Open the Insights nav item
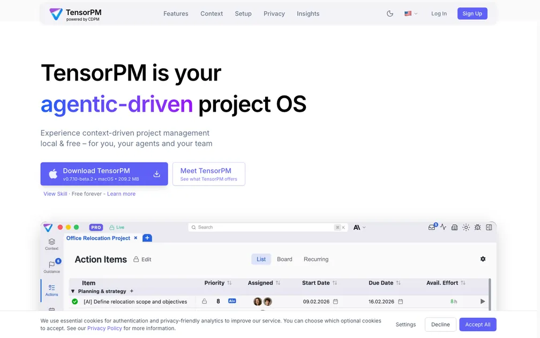This screenshot has height=338, width=540. coord(308,13)
